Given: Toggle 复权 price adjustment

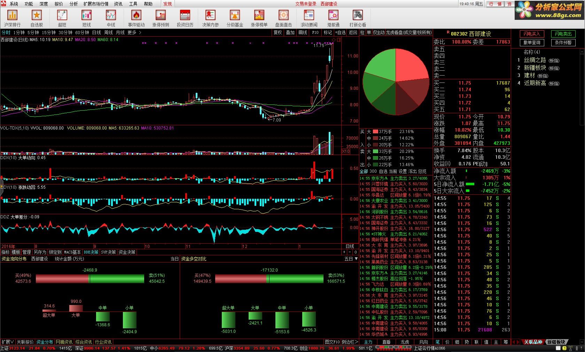Looking at the screenshot, I should pos(278,32).
